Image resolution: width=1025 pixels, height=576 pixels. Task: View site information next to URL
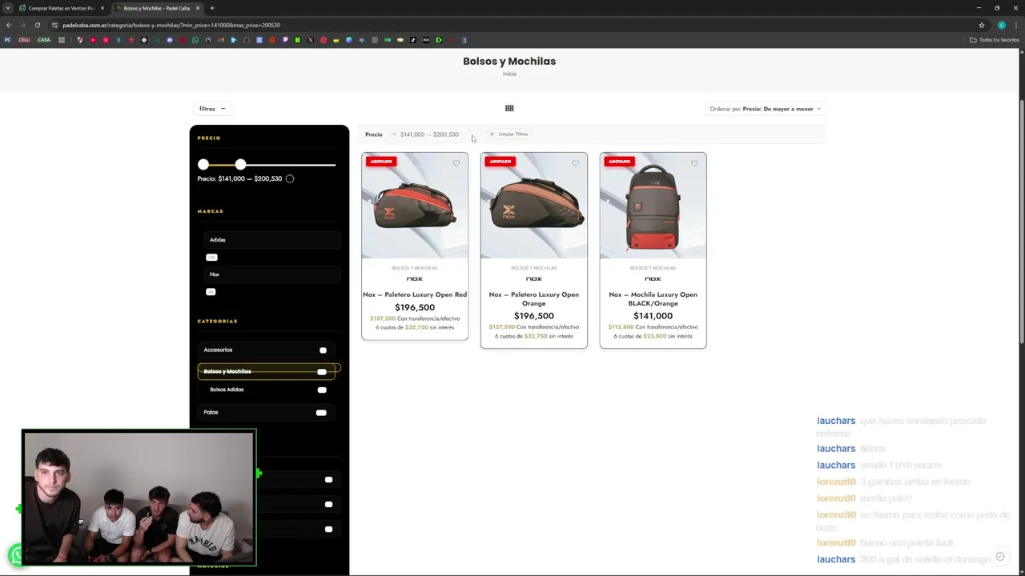pos(54,25)
